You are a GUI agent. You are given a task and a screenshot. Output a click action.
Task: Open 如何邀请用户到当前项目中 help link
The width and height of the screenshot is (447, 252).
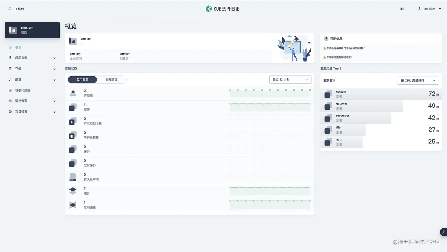(x=346, y=48)
